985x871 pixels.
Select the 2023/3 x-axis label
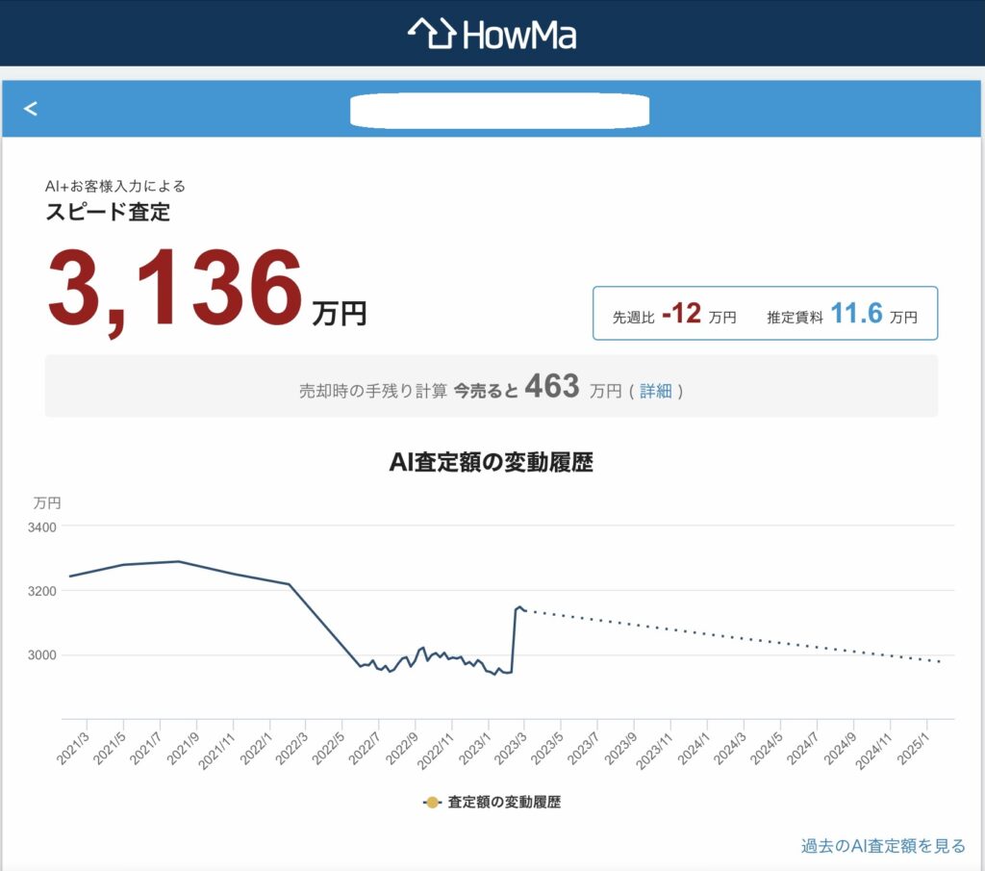[x=510, y=749]
